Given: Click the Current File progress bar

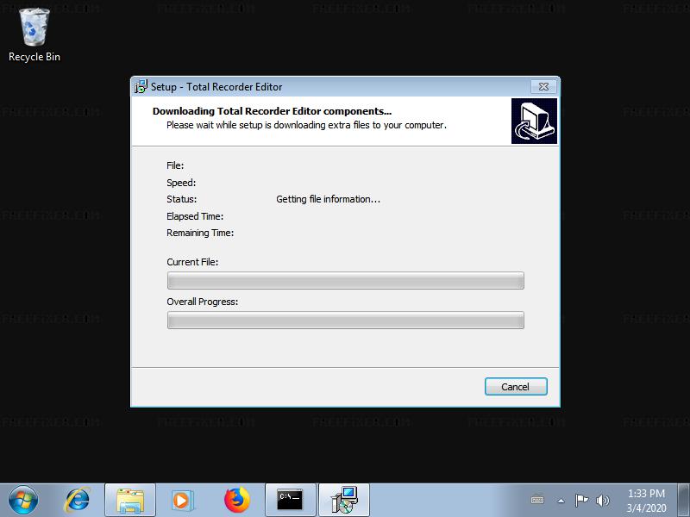Looking at the screenshot, I should 345,281.
